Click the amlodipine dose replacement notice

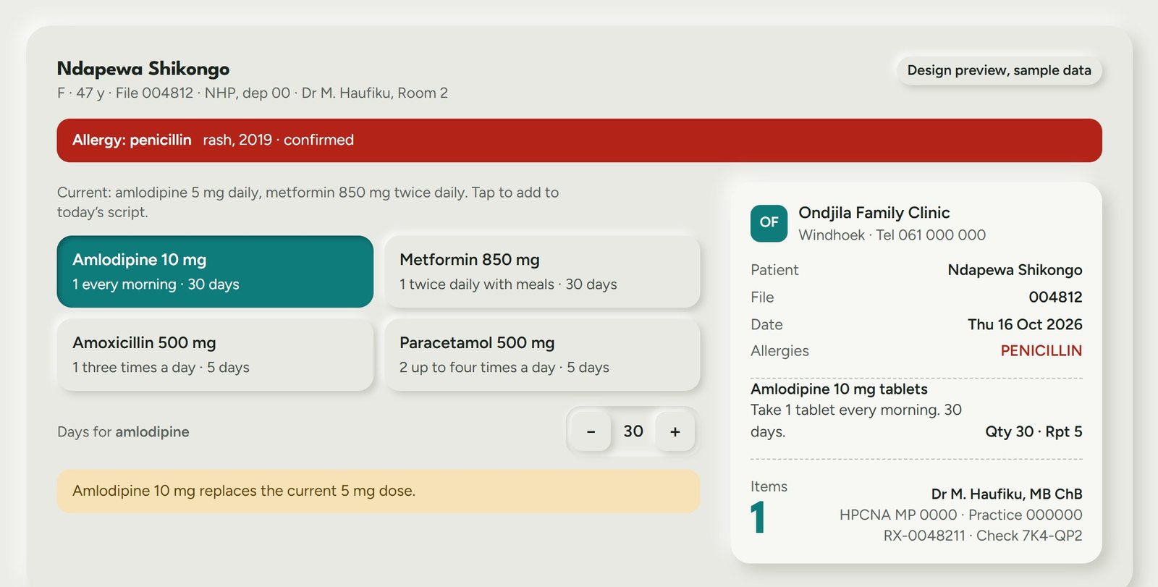pos(379,491)
